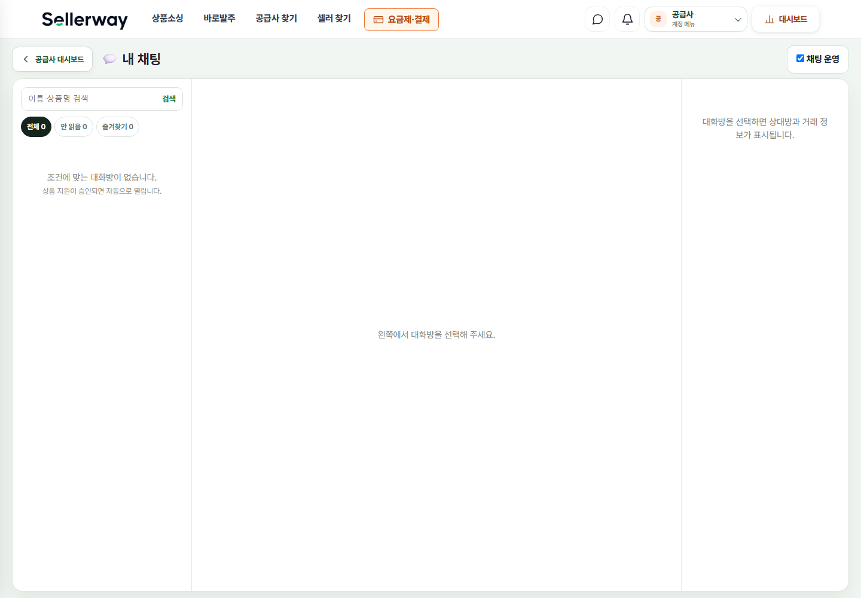Go back to 공급사 대시보드
Viewport: 861px width, 598px height.
click(x=53, y=59)
